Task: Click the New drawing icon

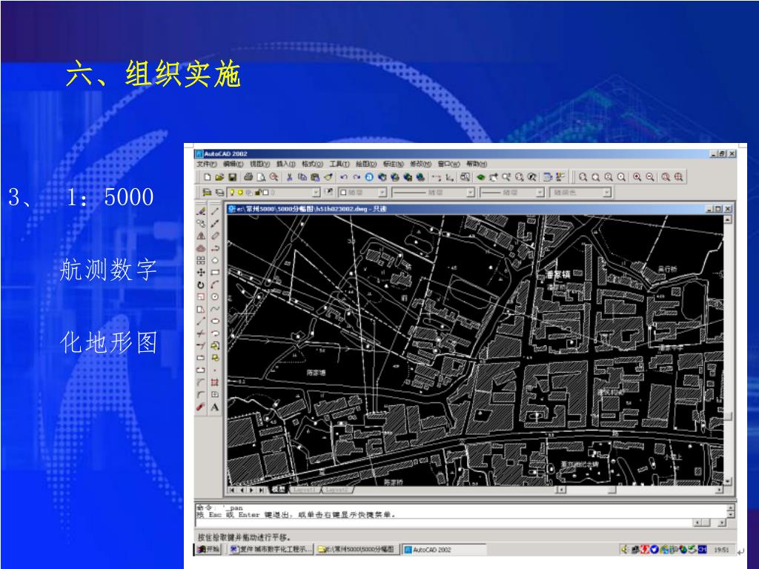Action: [x=208, y=178]
